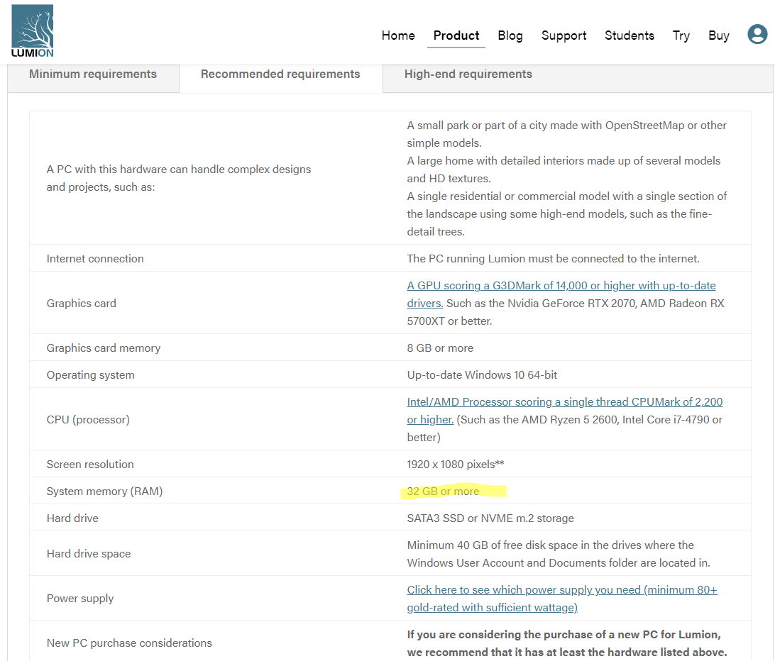The image size is (775, 661).
Task: Click 'Up-to-date Windows 10 64-bit' text
Action: point(482,375)
